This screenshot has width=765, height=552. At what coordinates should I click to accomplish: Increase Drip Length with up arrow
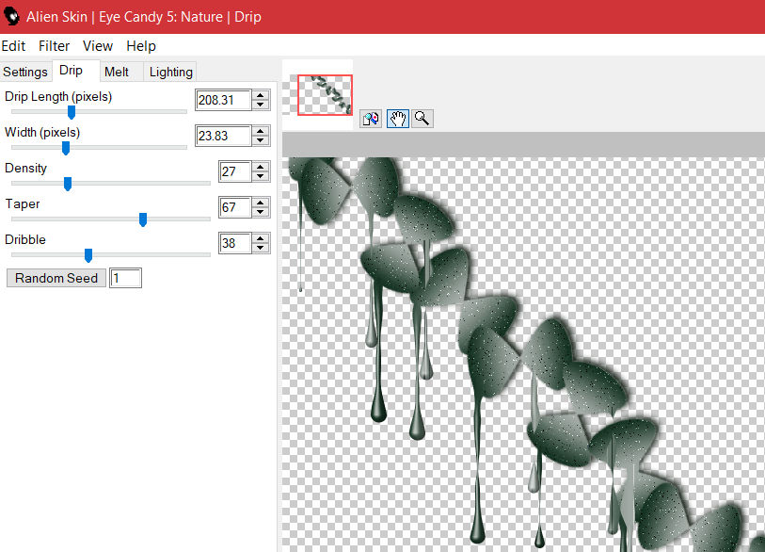coord(261,95)
